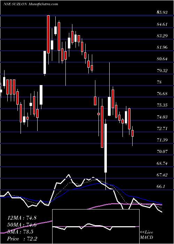Click the tallest red candle near 85.93
Viewport: 174px width, 244px height.
[48, 35]
